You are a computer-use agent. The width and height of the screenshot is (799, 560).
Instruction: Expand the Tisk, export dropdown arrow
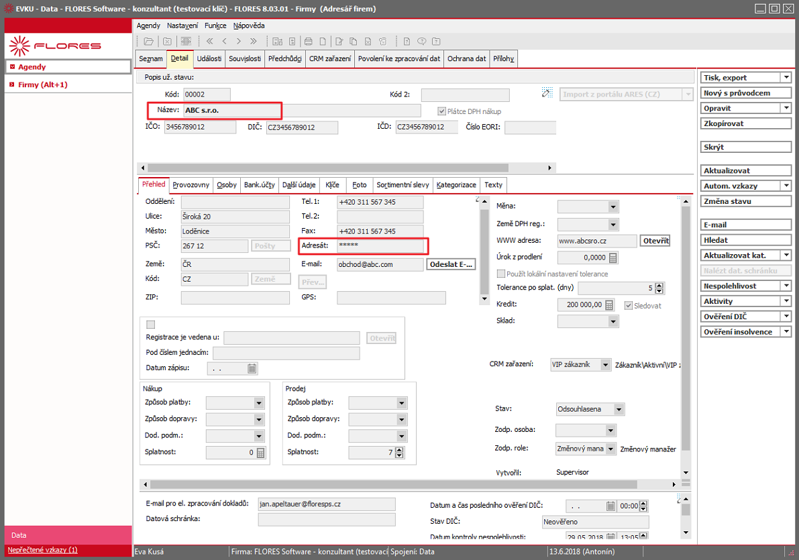click(786, 77)
